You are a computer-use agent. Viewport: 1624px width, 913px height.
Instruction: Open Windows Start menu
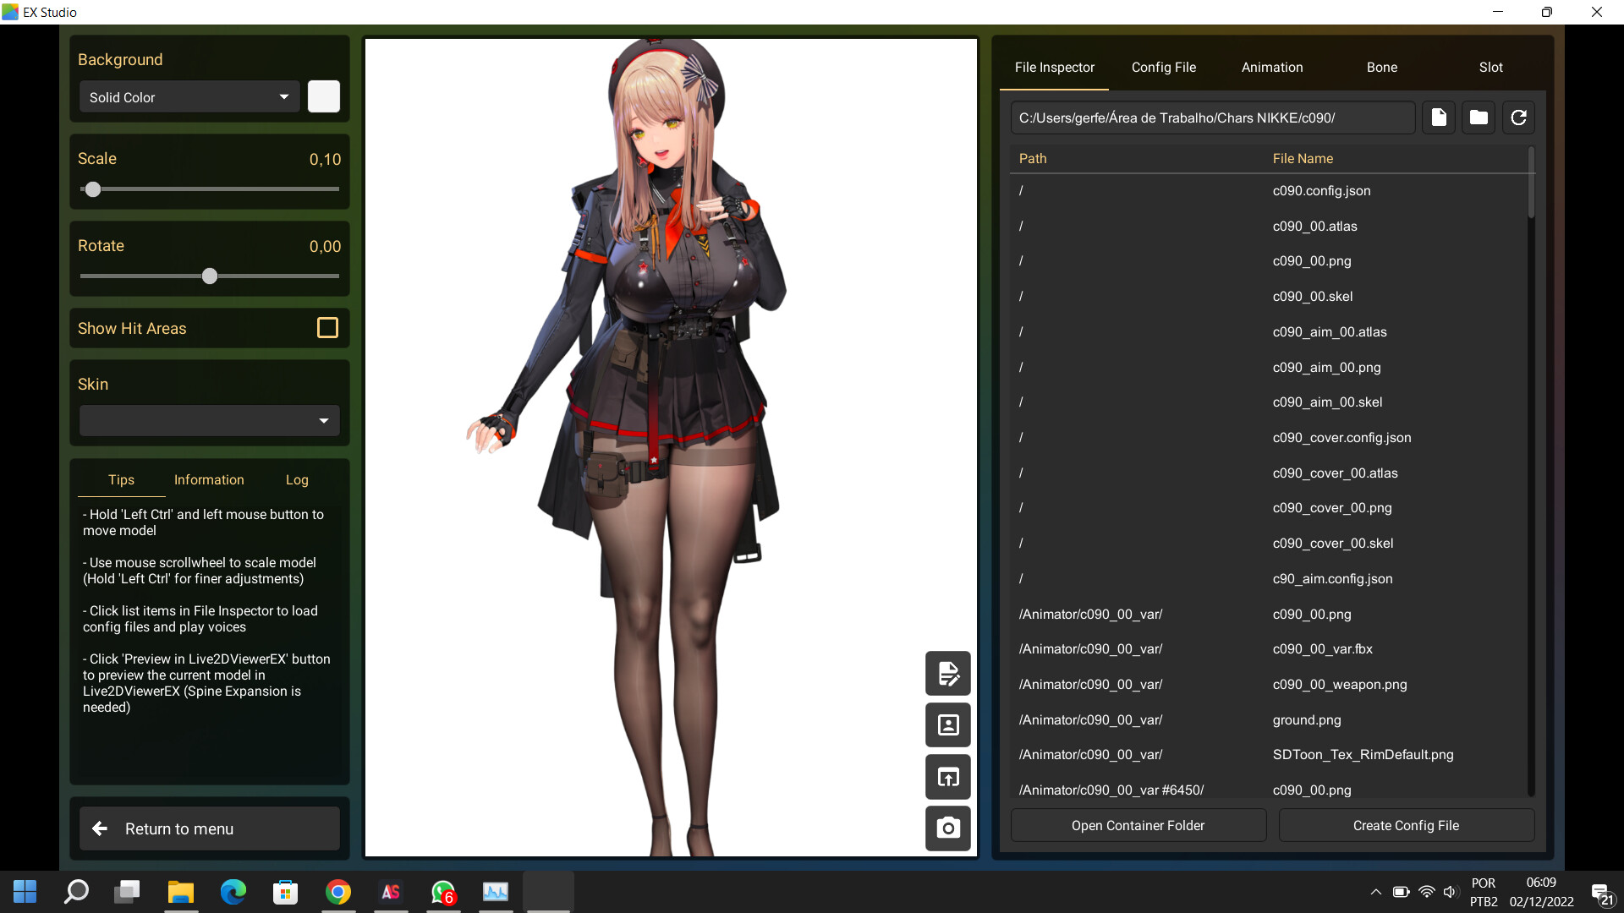25,891
